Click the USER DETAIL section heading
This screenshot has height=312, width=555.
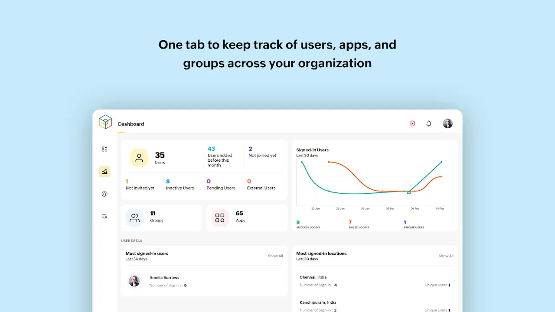(132, 241)
